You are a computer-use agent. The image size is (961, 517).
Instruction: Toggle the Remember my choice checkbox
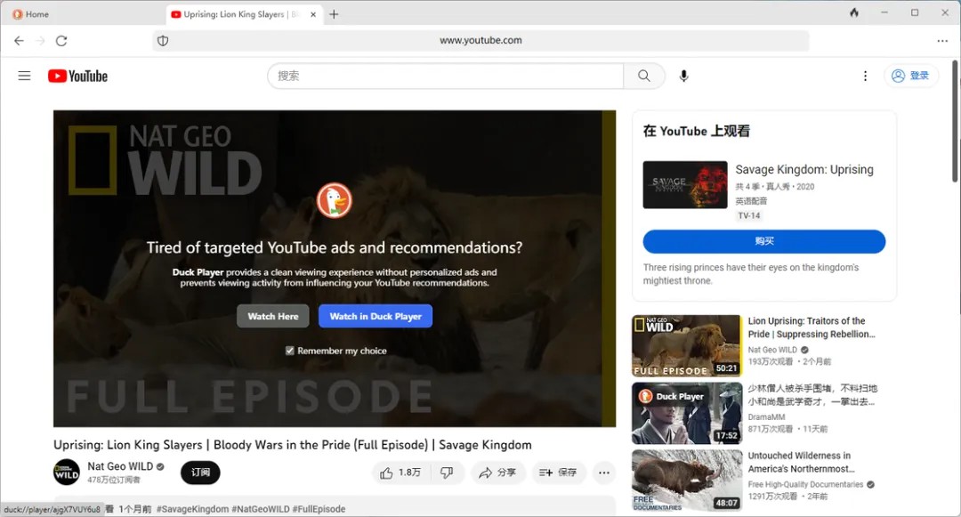[x=290, y=351]
